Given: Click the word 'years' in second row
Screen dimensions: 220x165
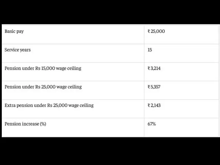Looking at the screenshot, I should click(x=25, y=50).
